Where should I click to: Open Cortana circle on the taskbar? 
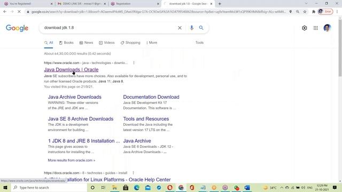tap(92, 188)
